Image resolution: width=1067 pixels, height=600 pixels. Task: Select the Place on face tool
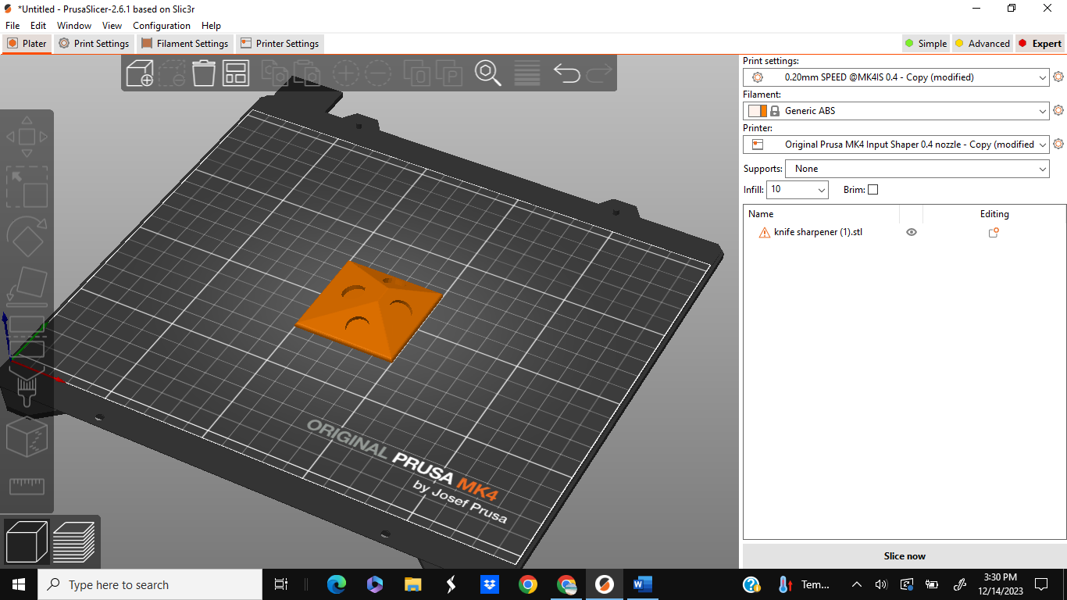(x=27, y=285)
